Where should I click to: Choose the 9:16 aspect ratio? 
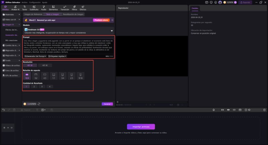point(80,76)
